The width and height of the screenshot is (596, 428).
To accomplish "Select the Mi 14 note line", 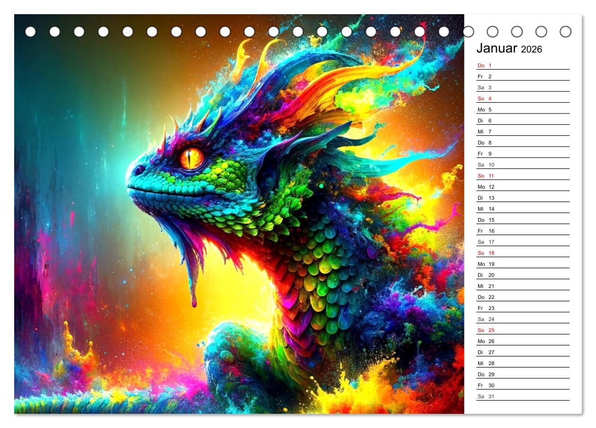I will point(522,209).
